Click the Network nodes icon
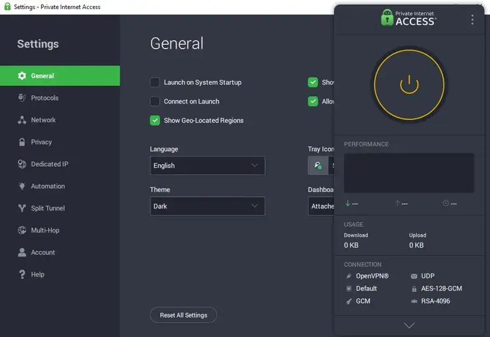 [22, 120]
